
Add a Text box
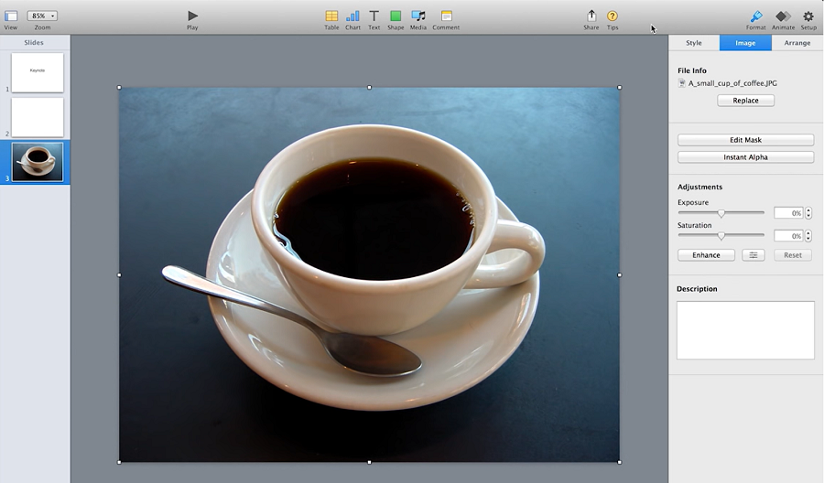click(x=374, y=16)
